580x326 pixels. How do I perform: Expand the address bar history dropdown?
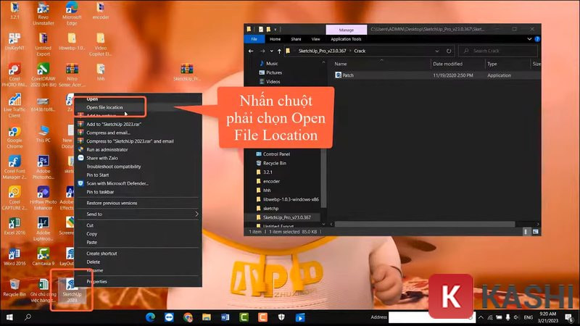point(437,51)
